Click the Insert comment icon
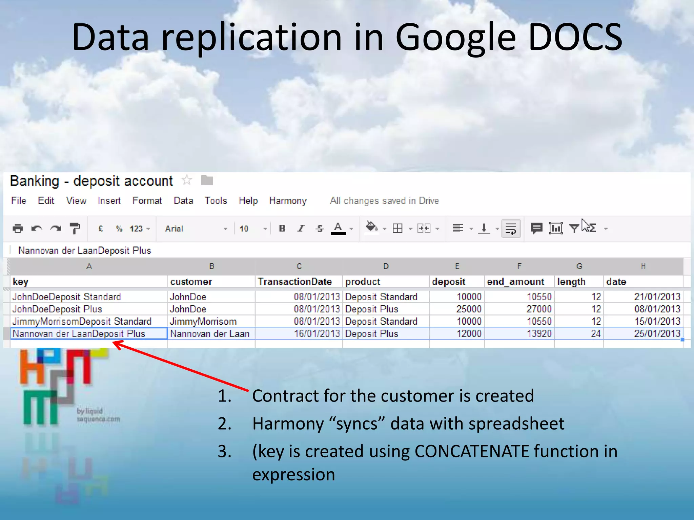 (x=536, y=229)
